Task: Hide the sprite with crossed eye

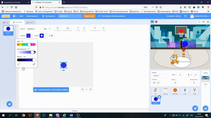Action: [158, 83]
